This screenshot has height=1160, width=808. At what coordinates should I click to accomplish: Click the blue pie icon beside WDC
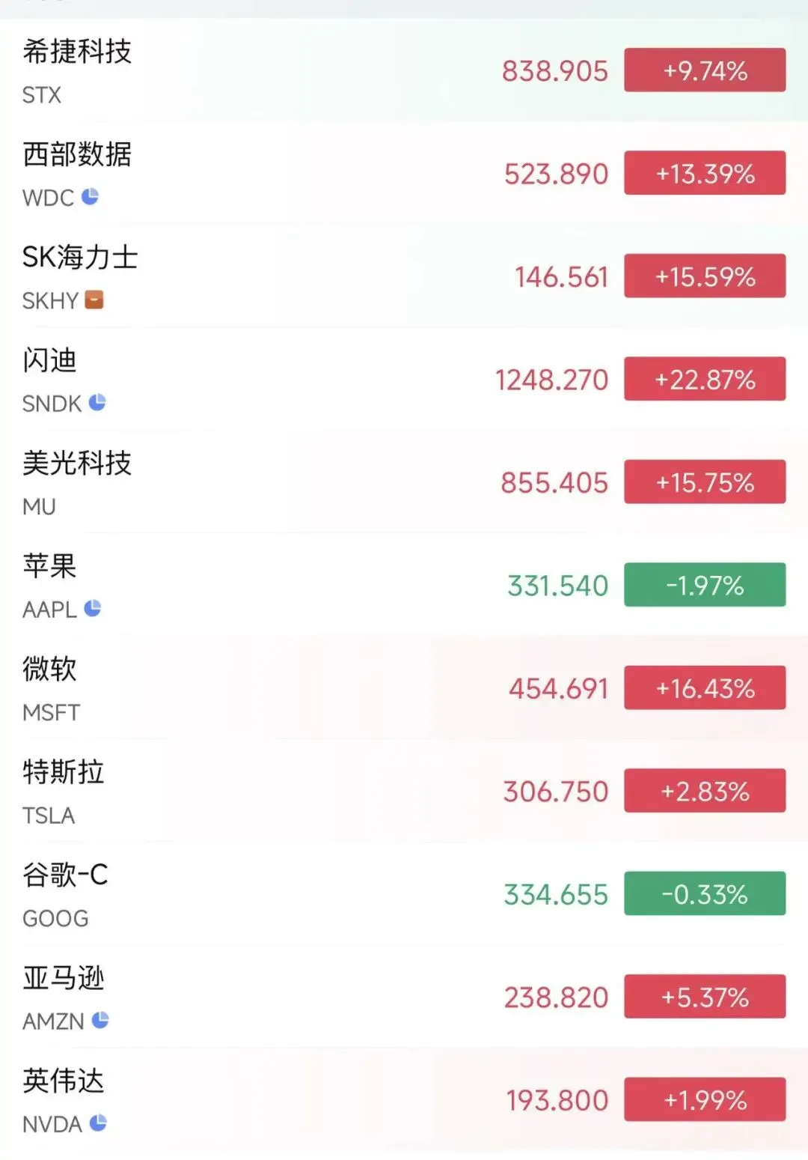click(x=90, y=197)
